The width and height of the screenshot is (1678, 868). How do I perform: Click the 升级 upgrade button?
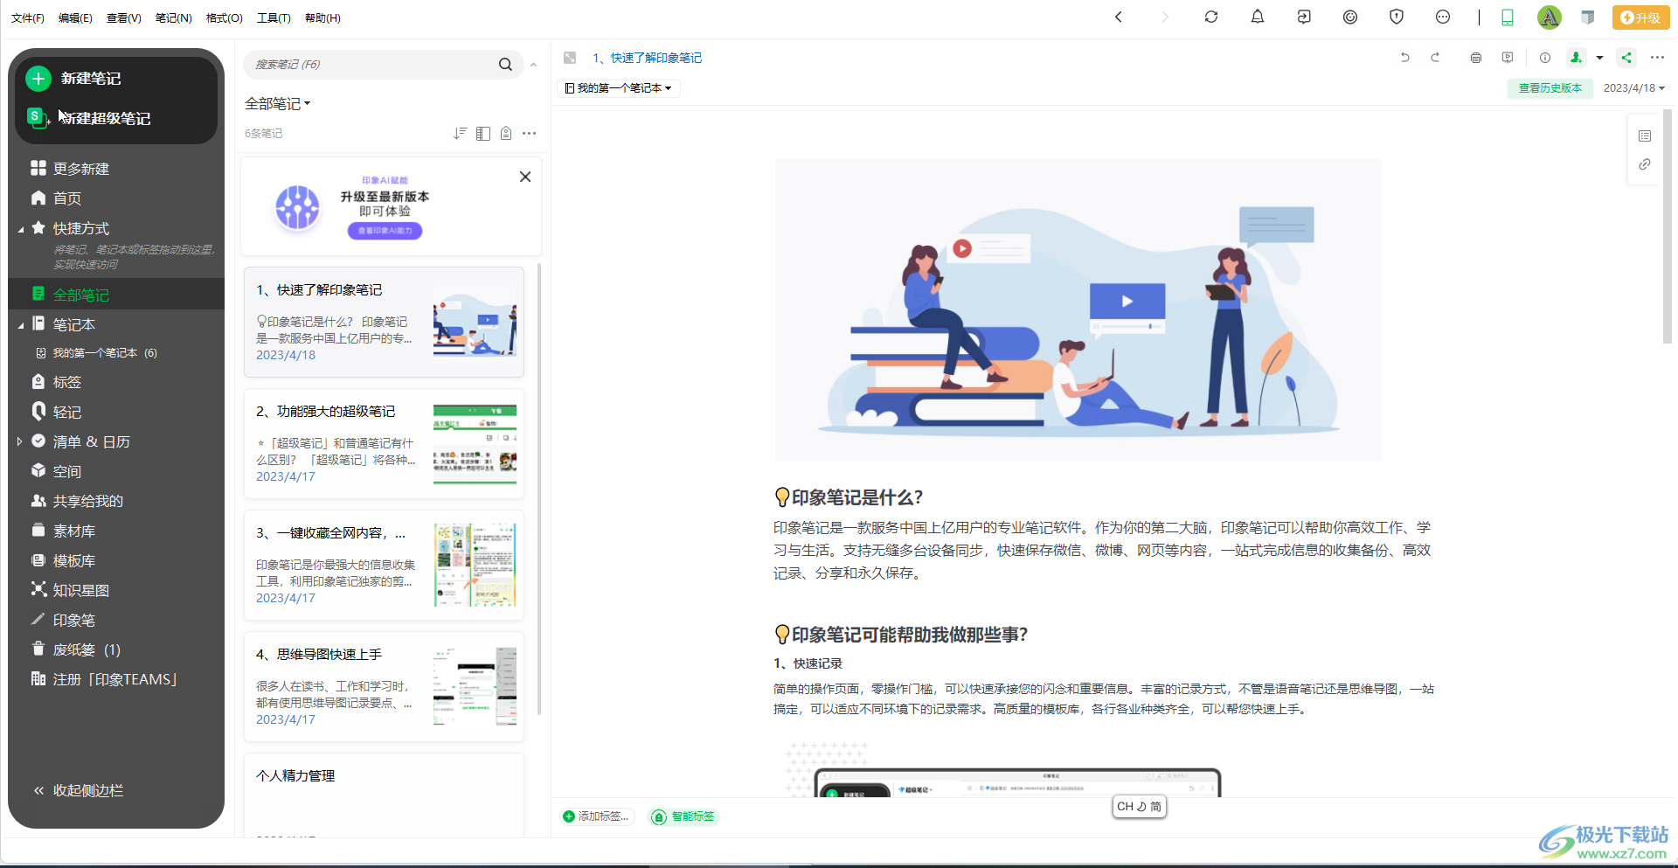tap(1640, 17)
